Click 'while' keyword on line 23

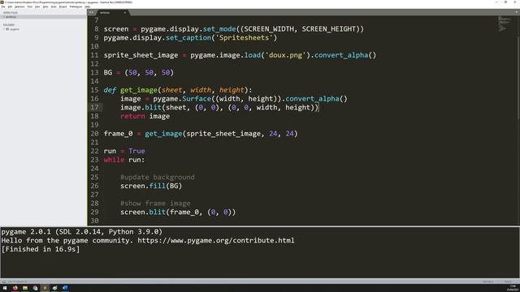(x=114, y=160)
